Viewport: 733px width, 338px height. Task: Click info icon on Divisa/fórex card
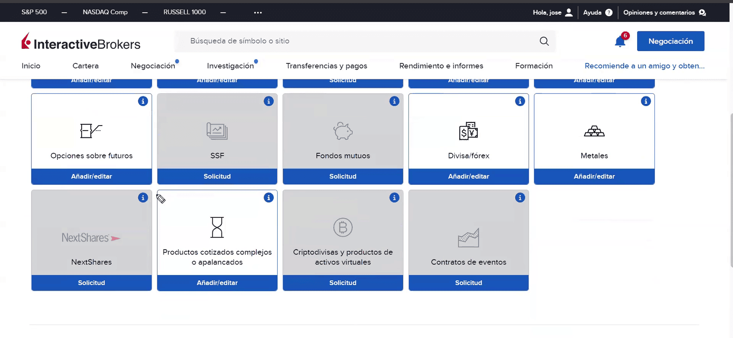(520, 101)
